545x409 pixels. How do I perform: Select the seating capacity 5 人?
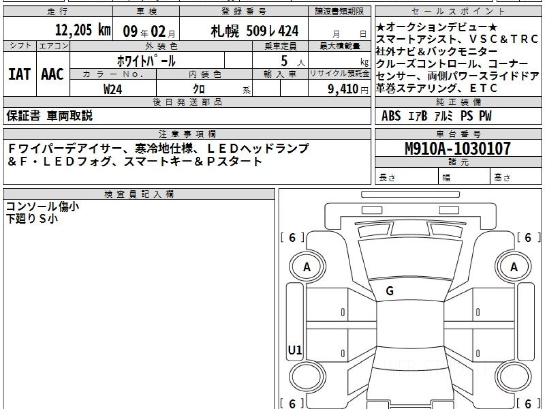click(293, 60)
